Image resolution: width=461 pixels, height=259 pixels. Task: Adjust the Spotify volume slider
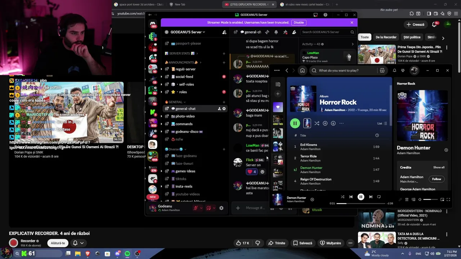pos(430,200)
